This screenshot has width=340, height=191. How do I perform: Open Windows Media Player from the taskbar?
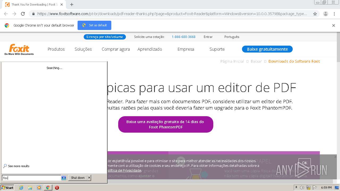[39, 188]
